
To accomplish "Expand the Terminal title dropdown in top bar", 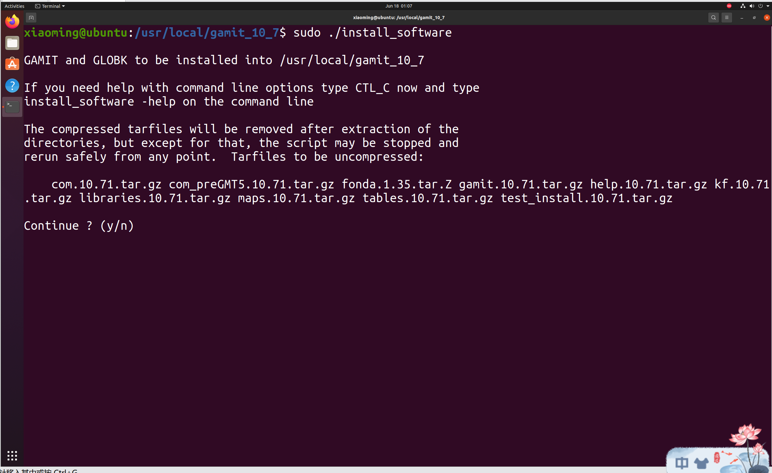I will [50, 6].
